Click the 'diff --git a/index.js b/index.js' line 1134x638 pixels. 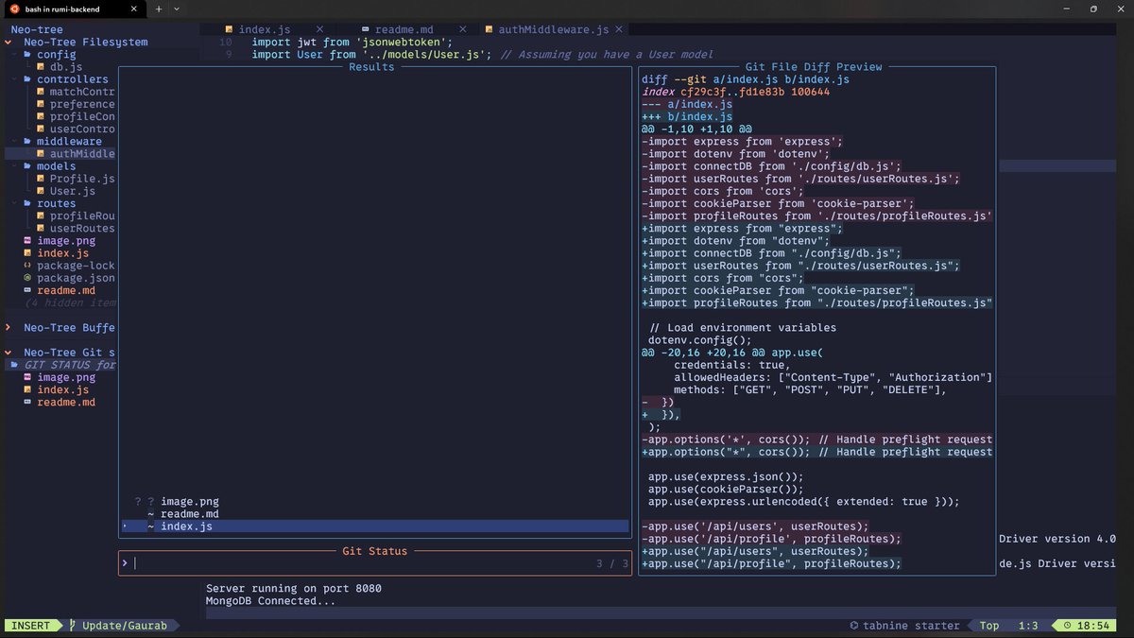pyautogui.click(x=746, y=79)
